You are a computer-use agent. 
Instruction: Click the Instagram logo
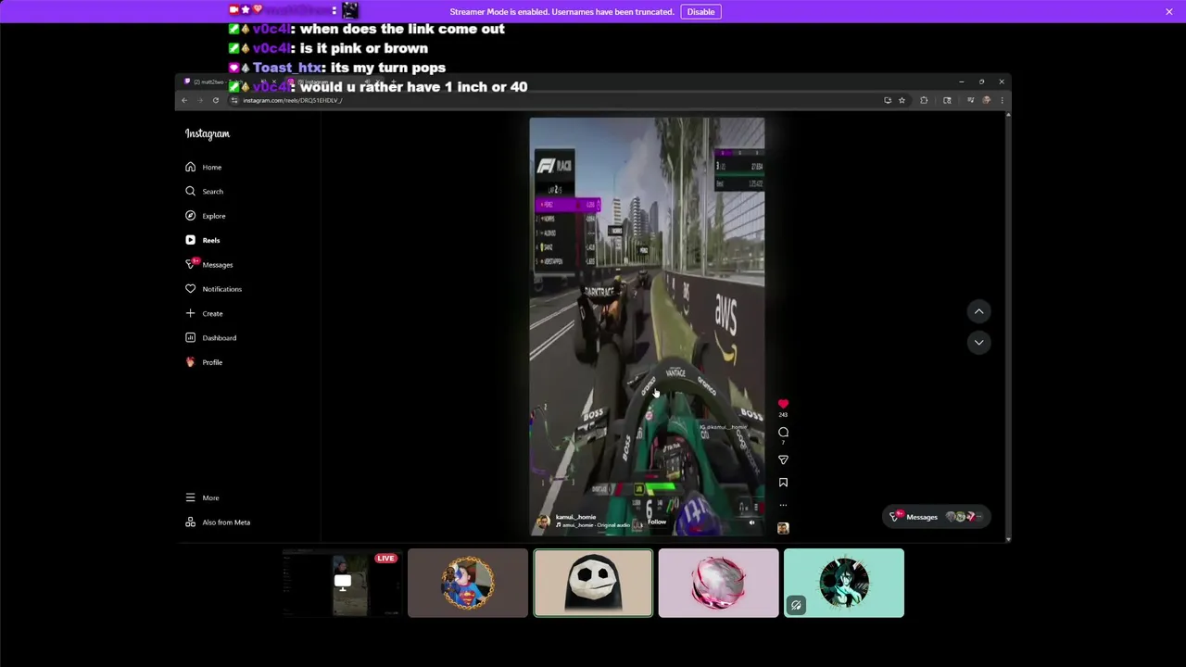pyautogui.click(x=207, y=133)
